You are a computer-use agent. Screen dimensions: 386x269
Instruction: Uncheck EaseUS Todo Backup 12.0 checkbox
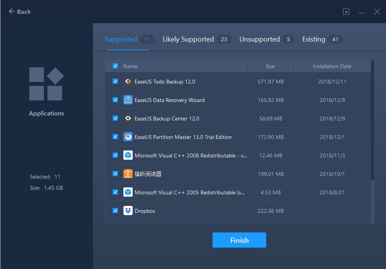115,81
